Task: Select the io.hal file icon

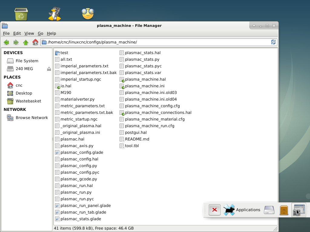Action: coord(57,86)
